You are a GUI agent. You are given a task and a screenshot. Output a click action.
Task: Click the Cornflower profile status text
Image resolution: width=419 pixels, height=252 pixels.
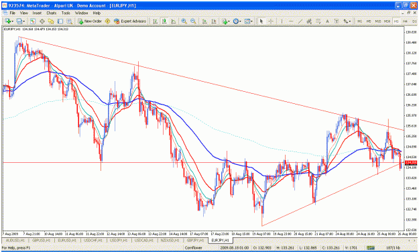coord(194,248)
